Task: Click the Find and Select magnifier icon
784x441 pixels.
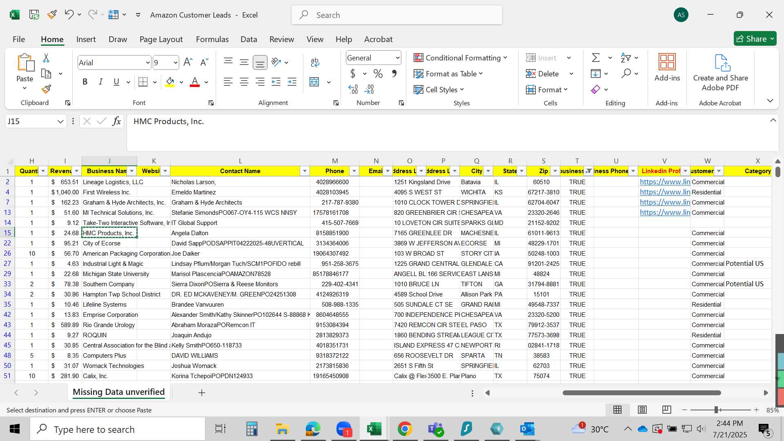Action: click(626, 73)
